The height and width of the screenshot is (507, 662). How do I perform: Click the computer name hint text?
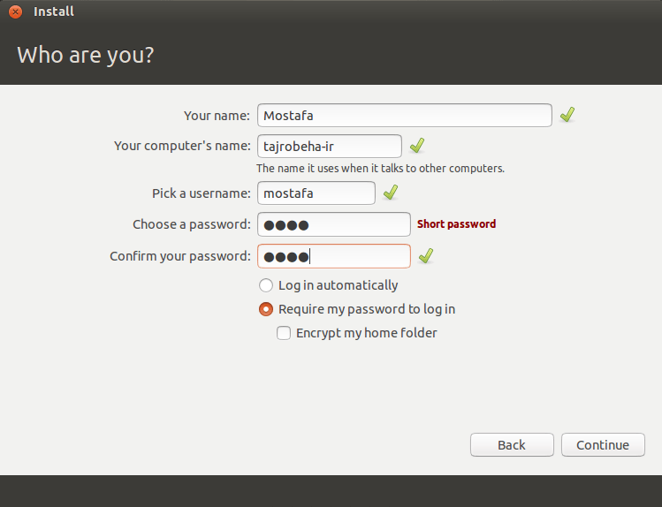coord(380,168)
